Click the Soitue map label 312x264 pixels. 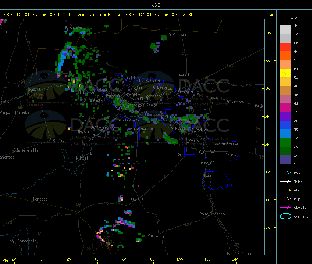[184, 155]
